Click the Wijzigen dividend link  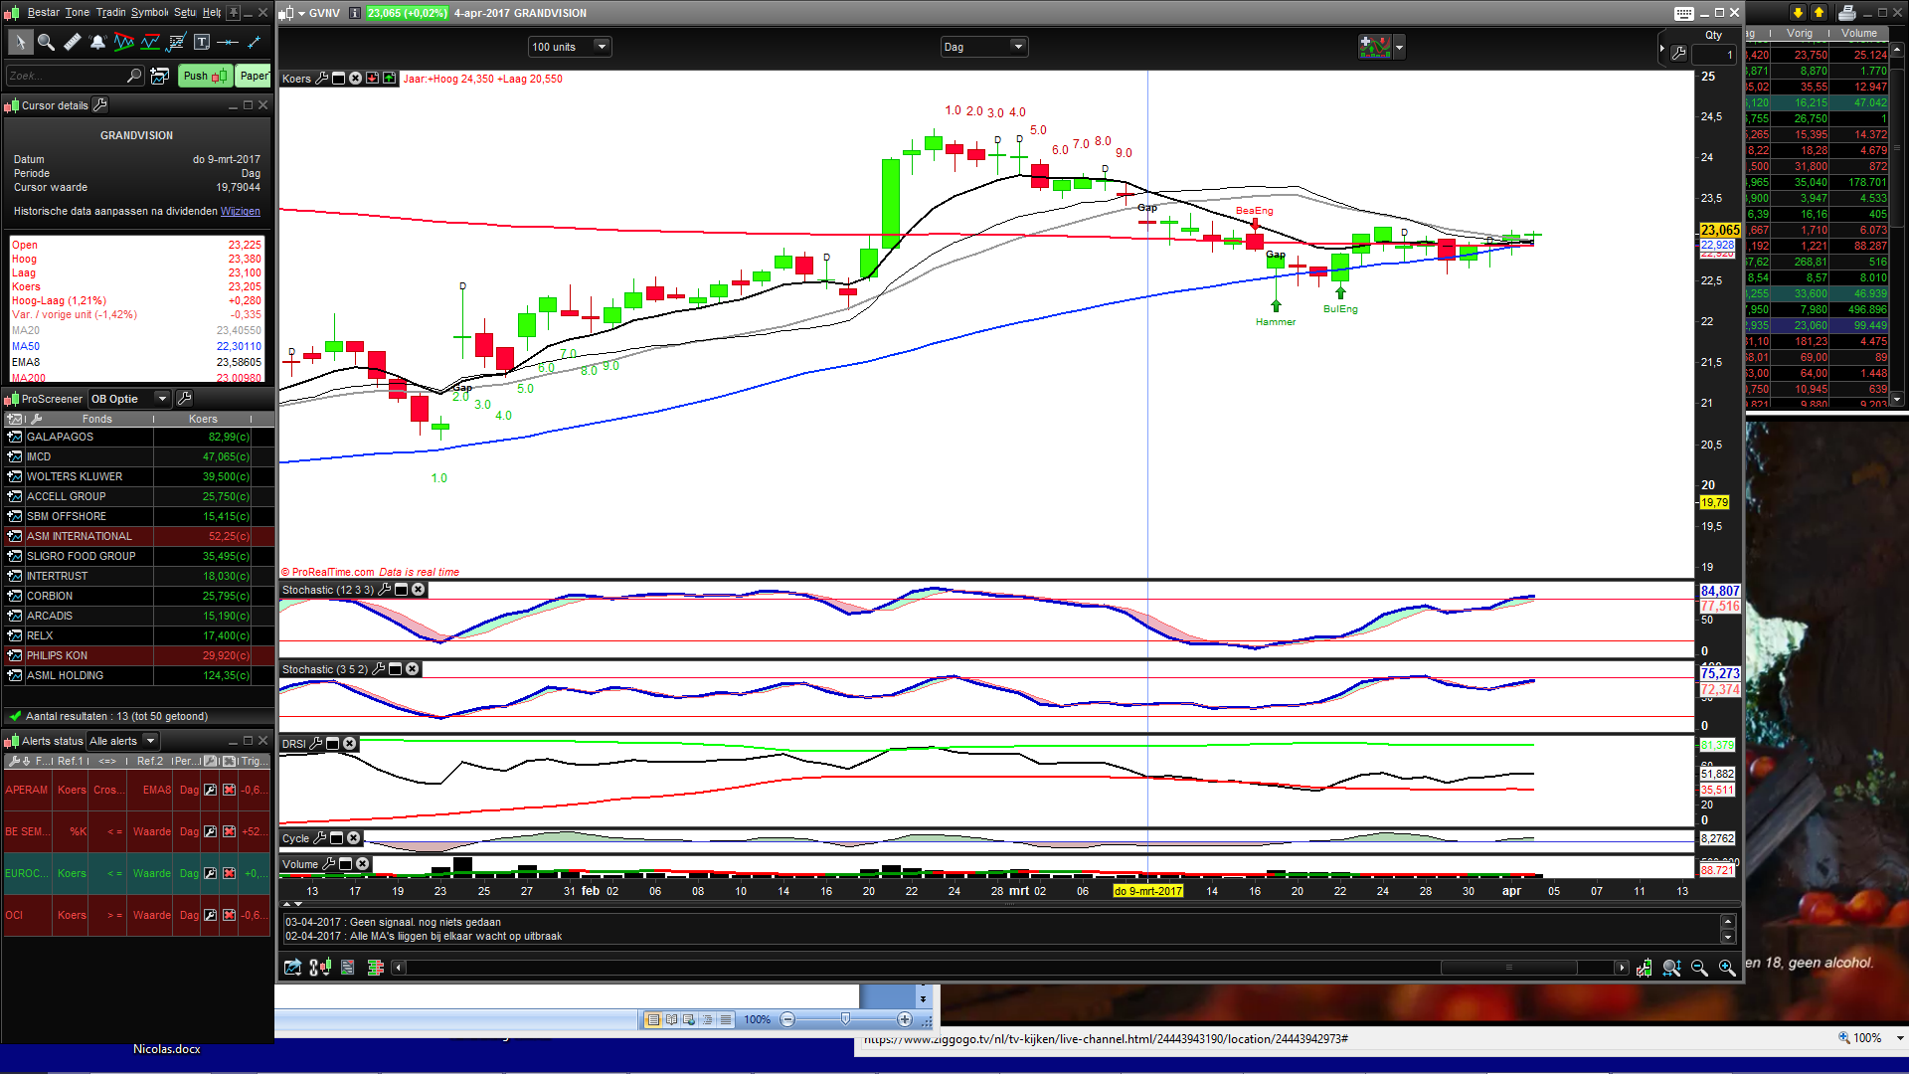[240, 211]
